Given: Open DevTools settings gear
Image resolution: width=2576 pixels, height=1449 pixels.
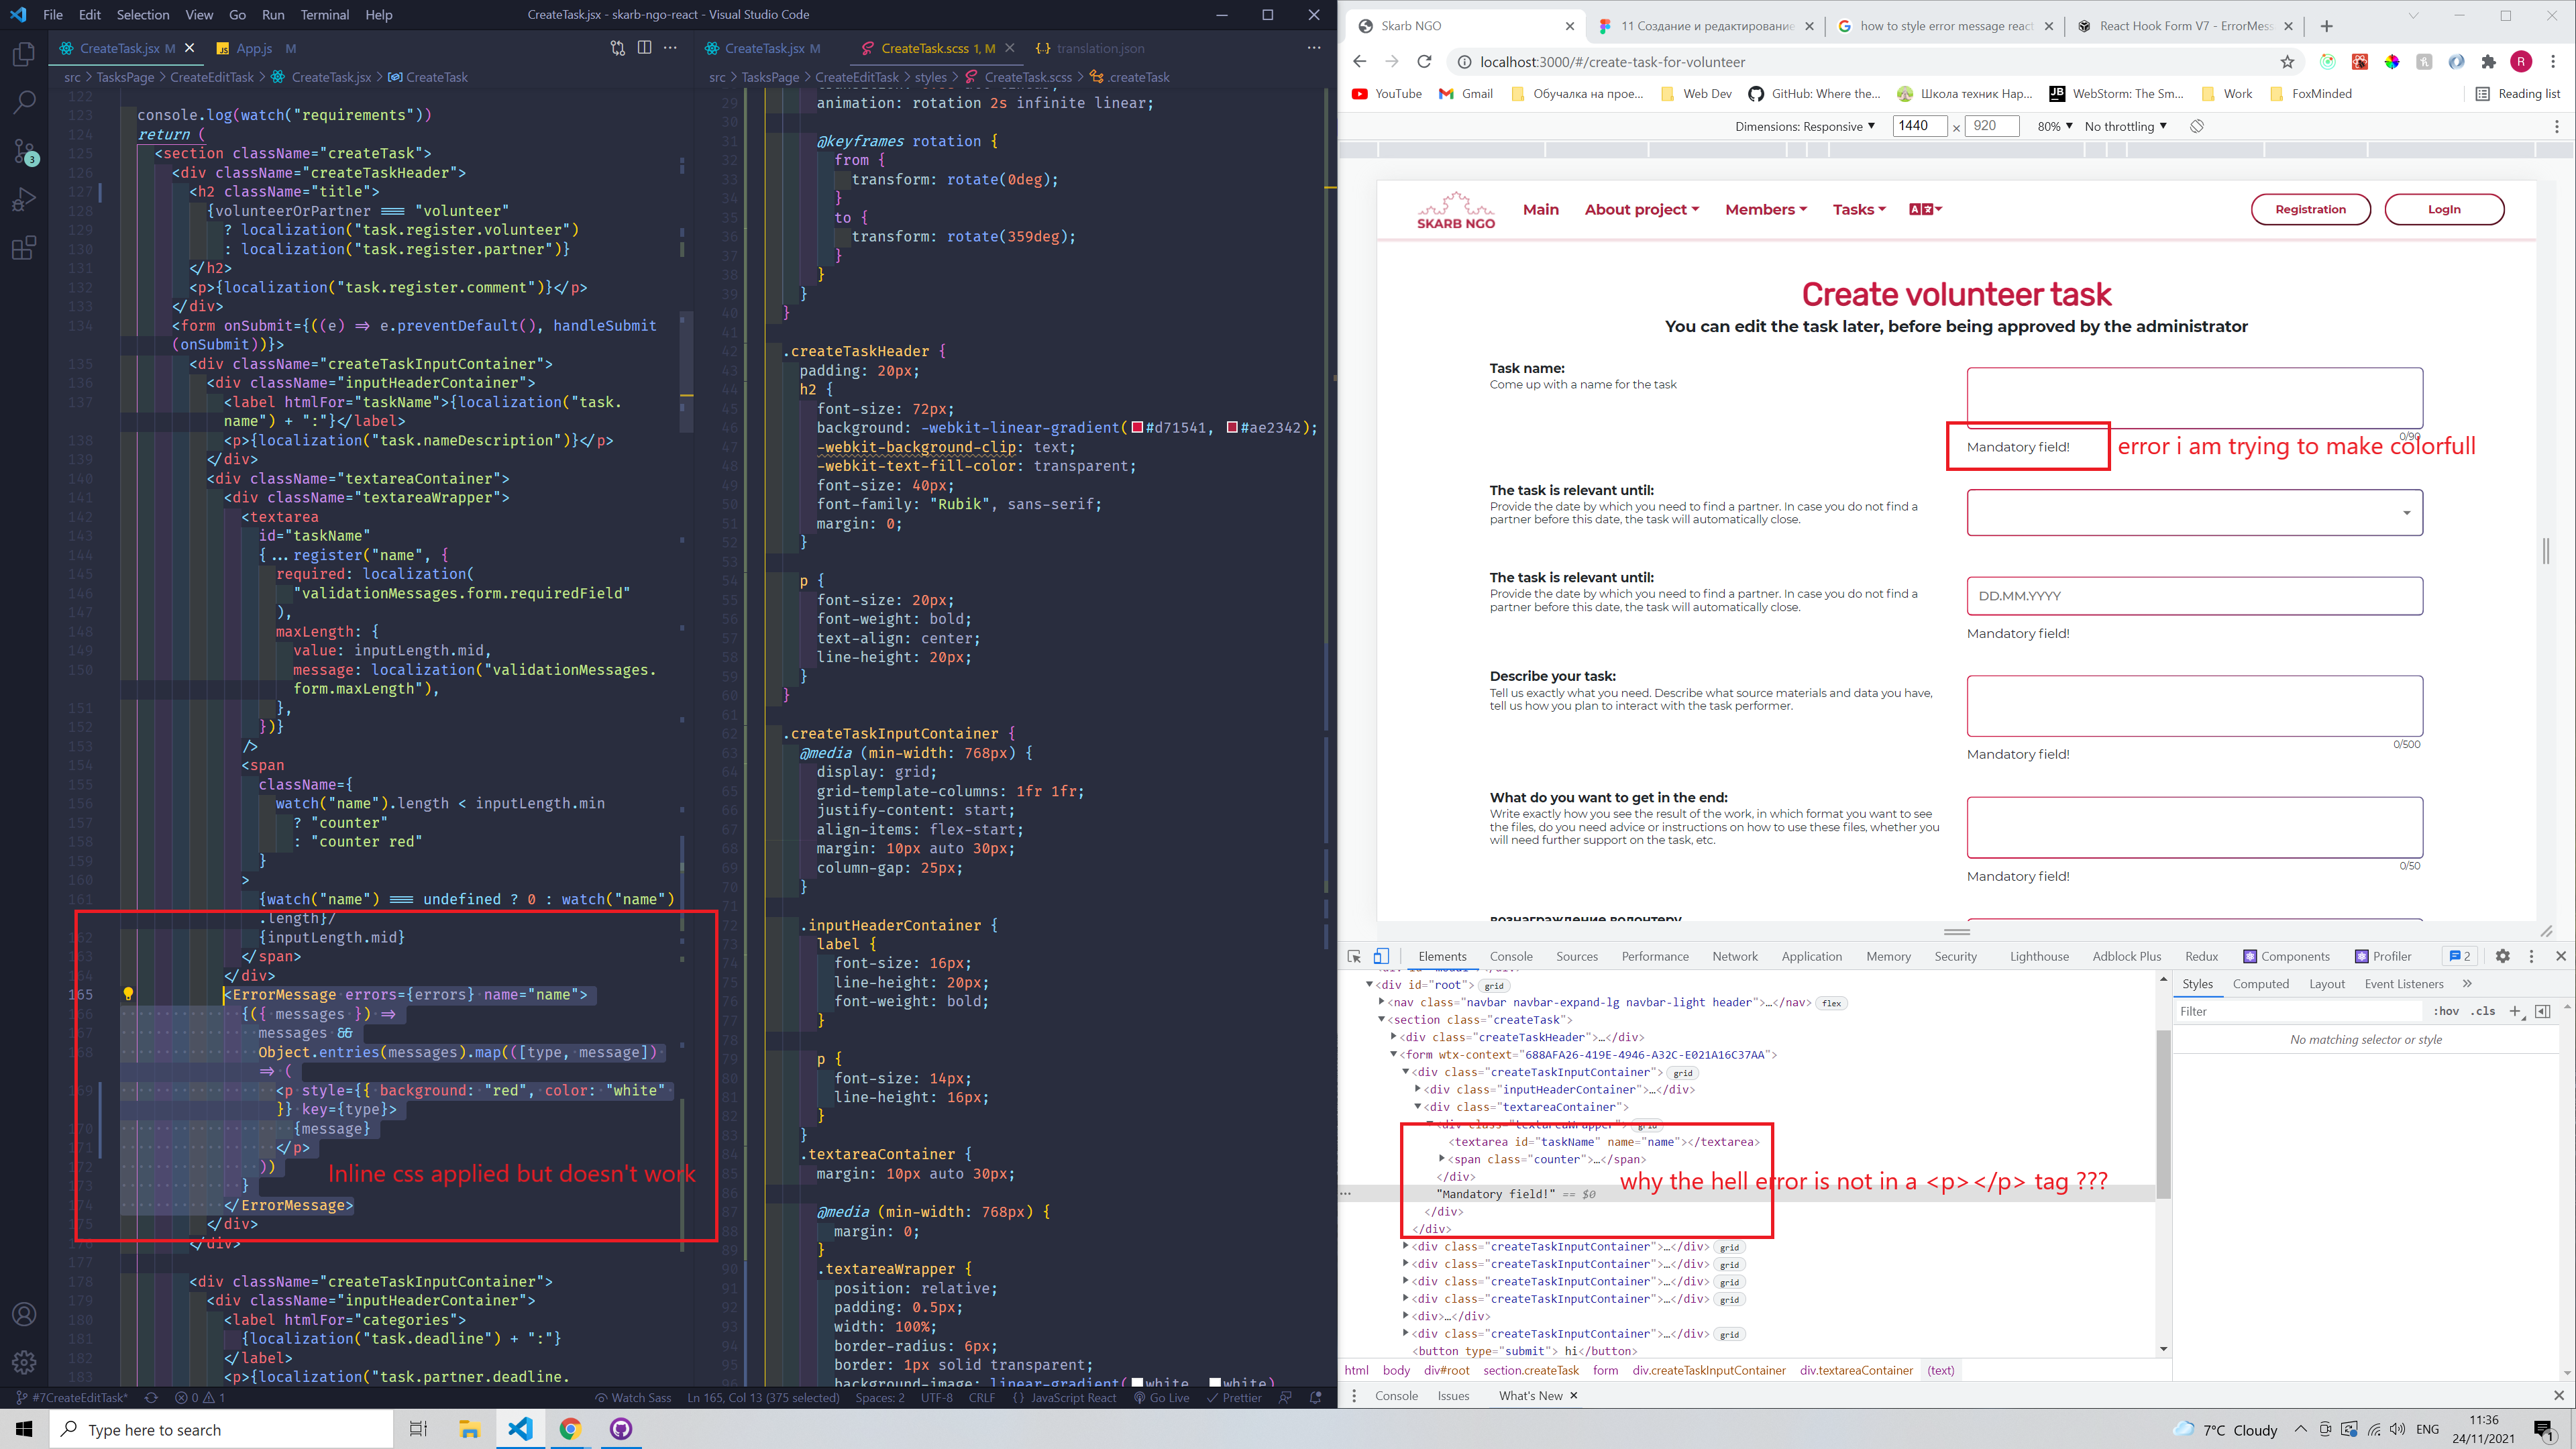Looking at the screenshot, I should tap(2502, 956).
